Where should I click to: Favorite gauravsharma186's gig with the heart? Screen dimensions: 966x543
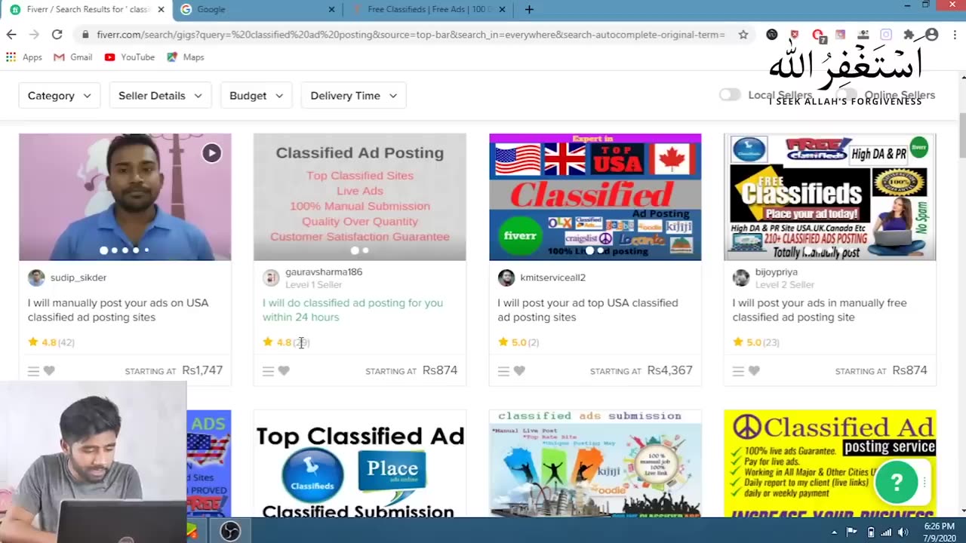(284, 371)
